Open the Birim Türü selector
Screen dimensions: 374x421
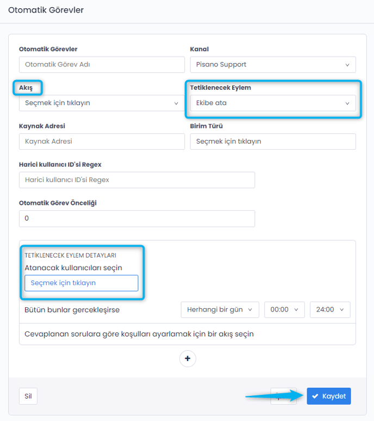coord(272,141)
